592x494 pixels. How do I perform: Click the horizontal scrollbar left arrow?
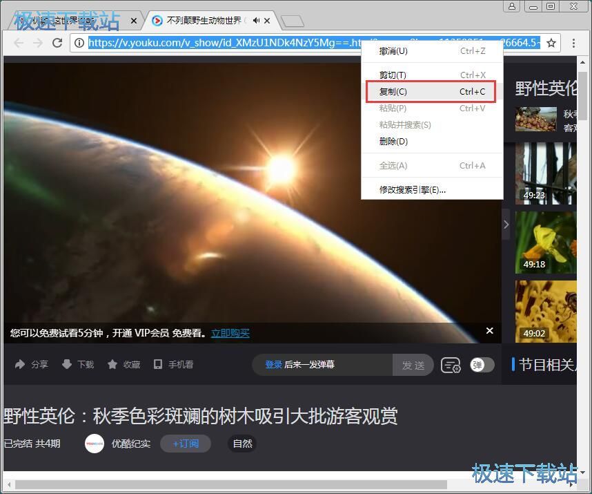(9, 484)
